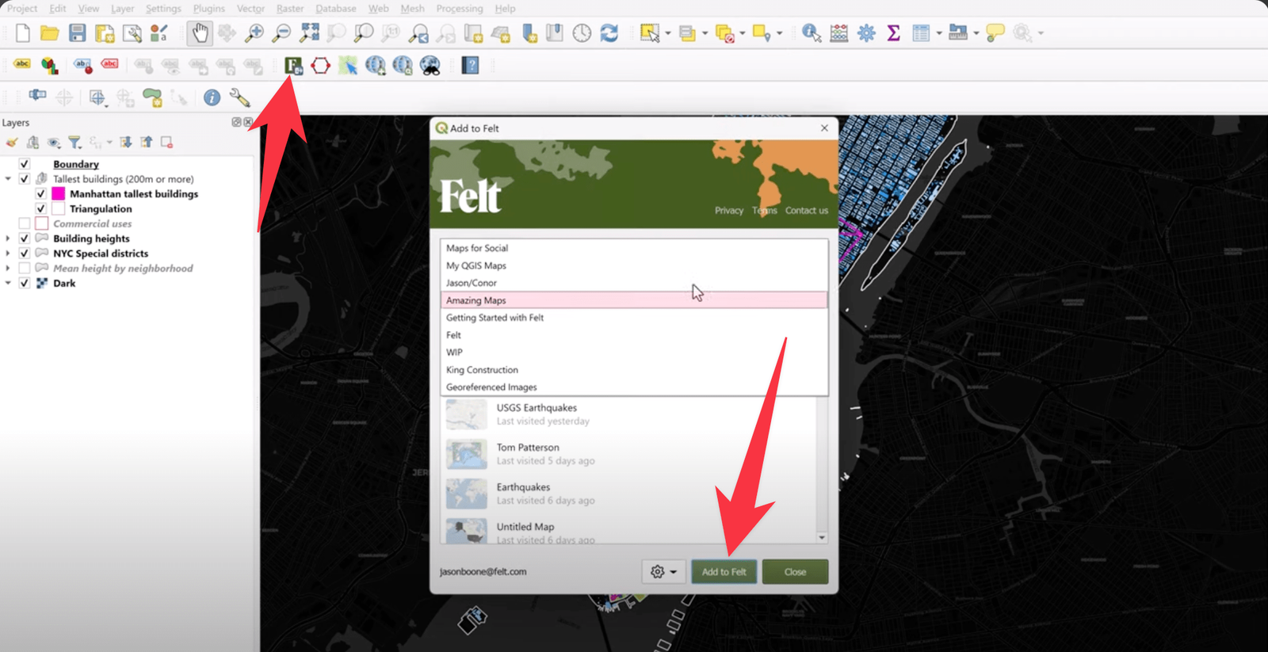Expand Mean height by neighborhood node

coord(8,268)
